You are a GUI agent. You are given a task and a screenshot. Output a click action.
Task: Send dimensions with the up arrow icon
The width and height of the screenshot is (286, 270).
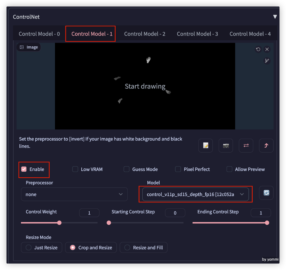pos(266,145)
